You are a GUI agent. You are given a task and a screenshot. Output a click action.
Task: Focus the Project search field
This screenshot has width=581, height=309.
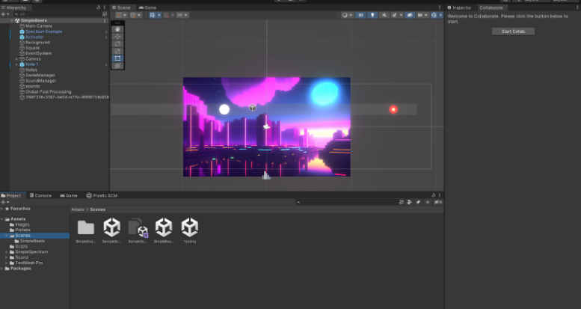point(347,202)
